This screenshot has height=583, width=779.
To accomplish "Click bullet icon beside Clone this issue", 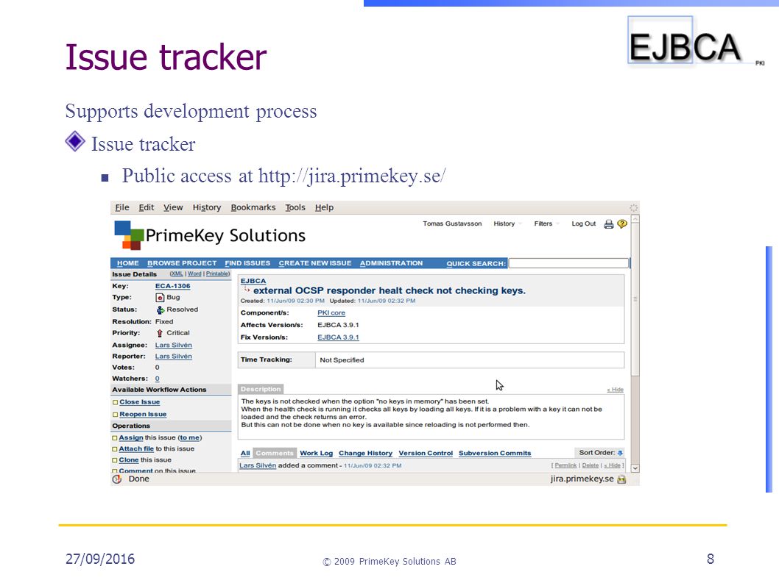I will click(x=115, y=460).
